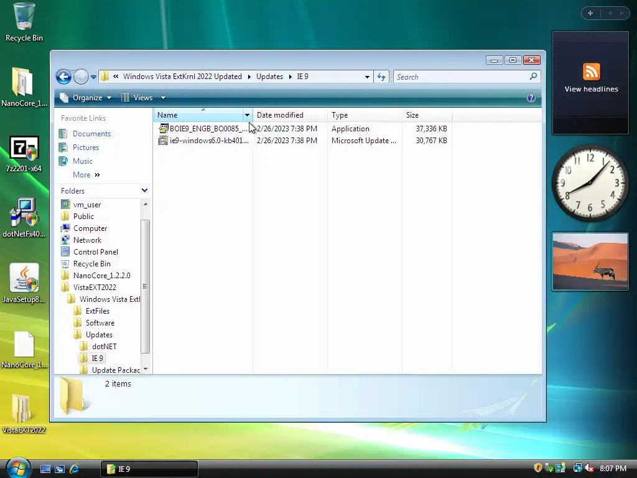This screenshot has height=478, width=637.
Task: Select Public folder in tree
Action: [83, 217]
